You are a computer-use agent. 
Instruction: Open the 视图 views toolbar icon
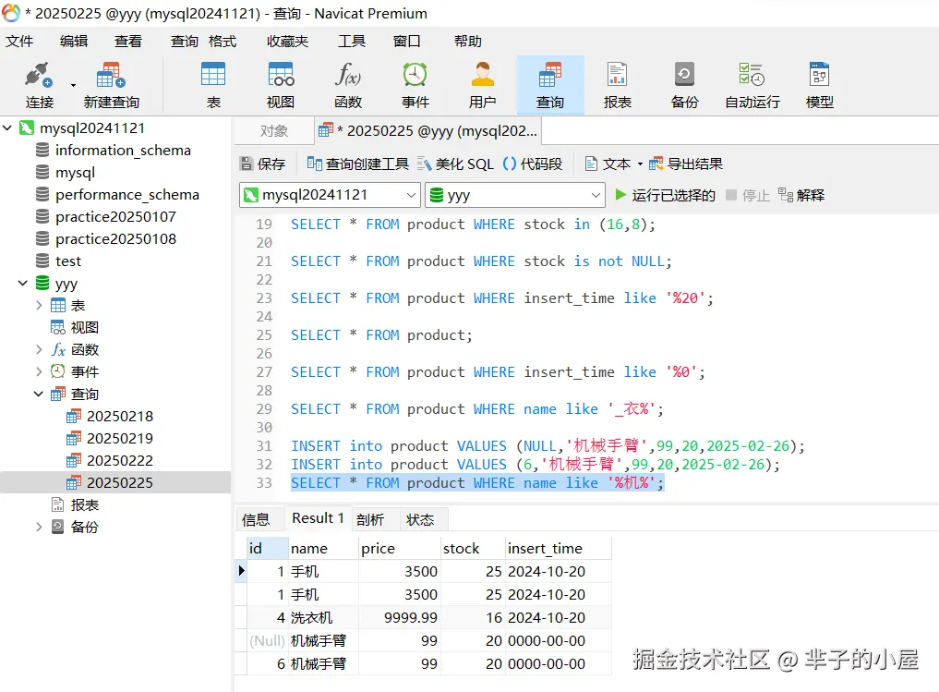pyautogui.click(x=281, y=85)
